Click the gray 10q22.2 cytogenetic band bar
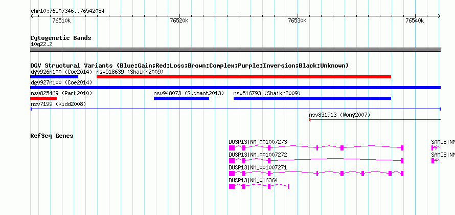Screen dimensions: 455x215 coord(235,50)
